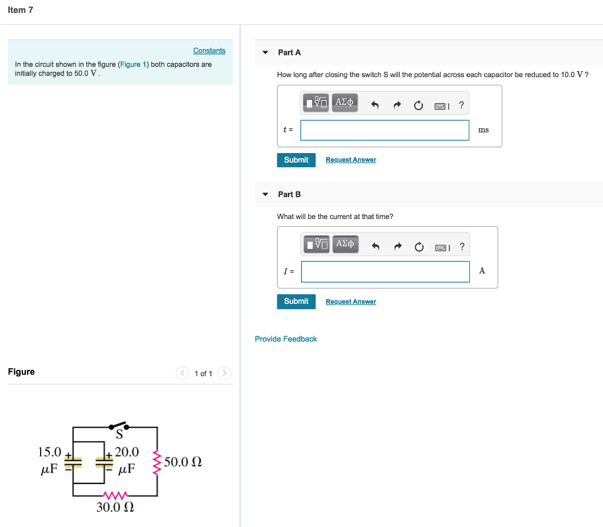Collapse the Part A section
Screen dimensions: 603x527
coord(265,52)
